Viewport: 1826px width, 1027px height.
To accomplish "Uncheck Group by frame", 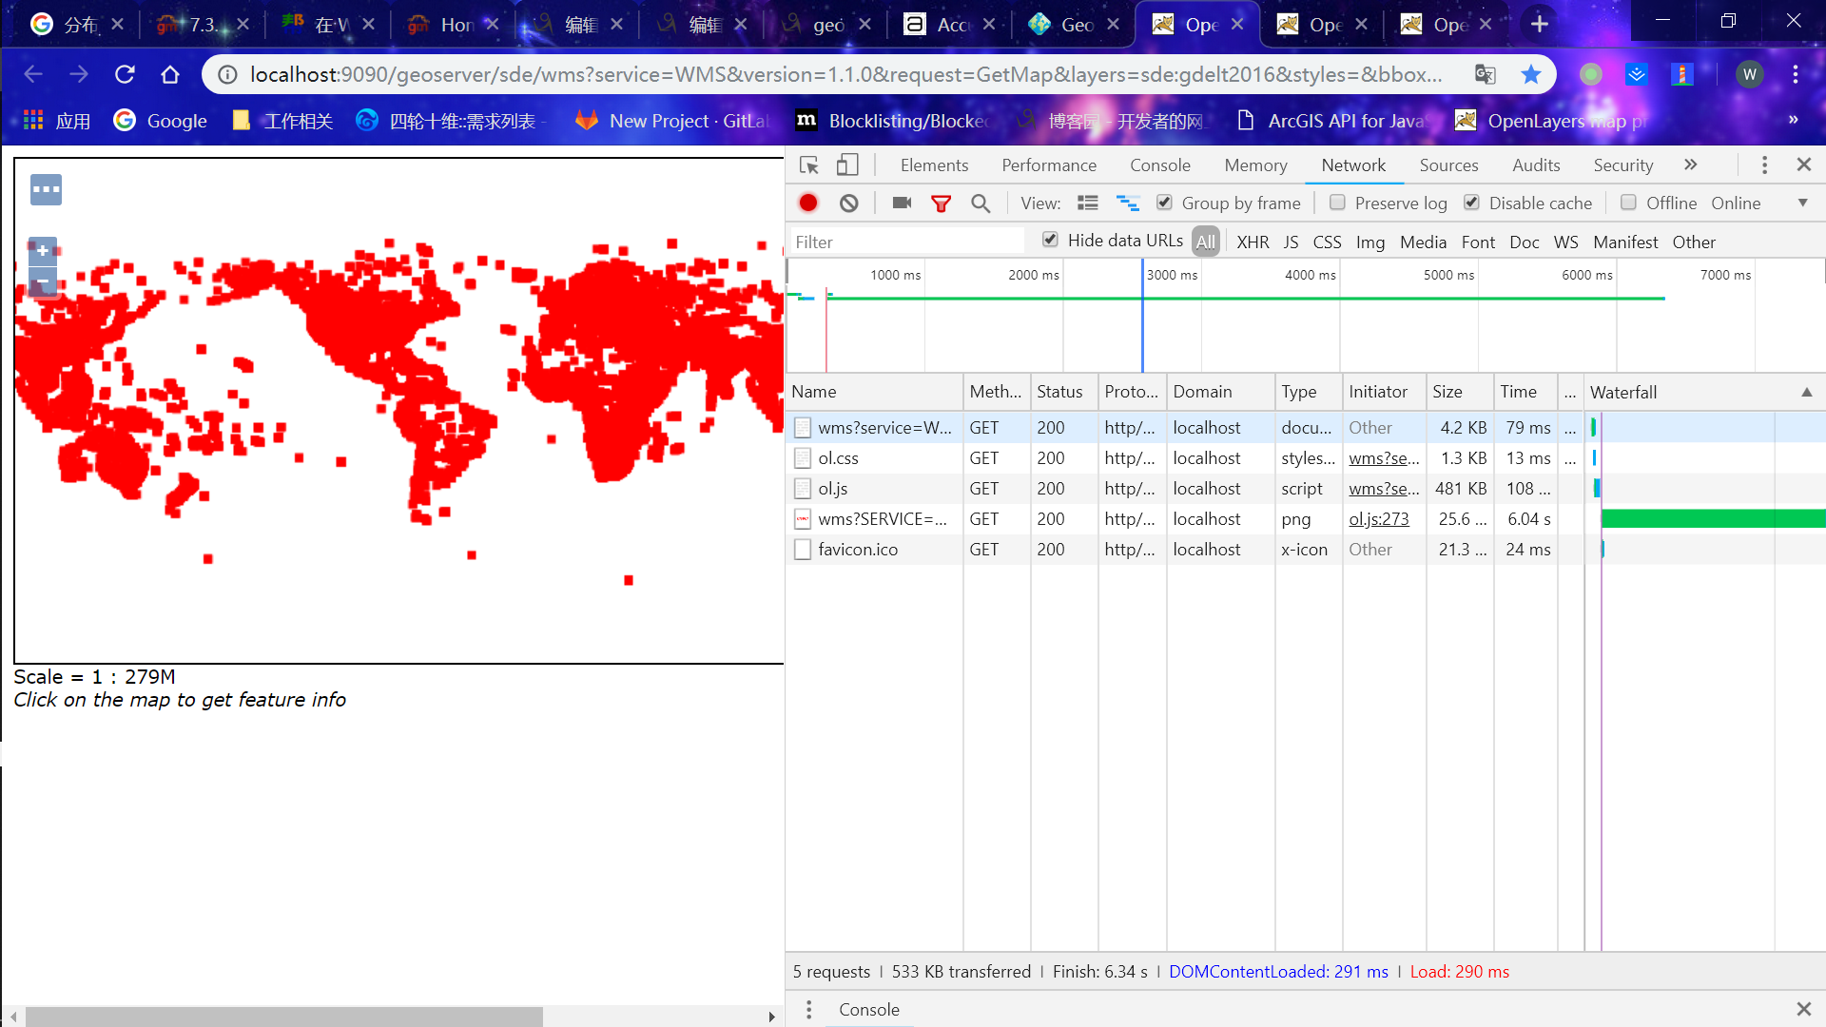I will 1164,203.
